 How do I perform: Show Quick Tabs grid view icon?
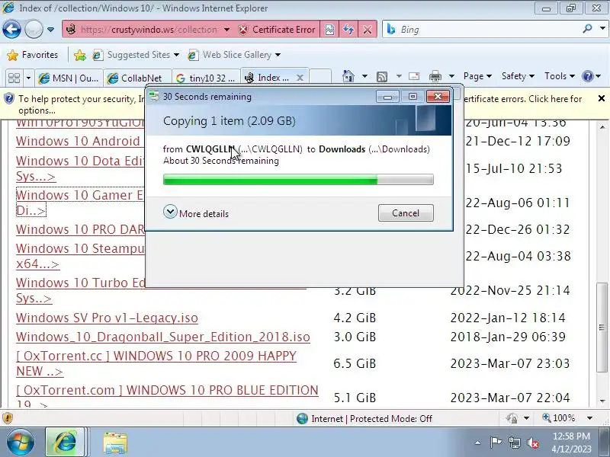click(x=14, y=78)
